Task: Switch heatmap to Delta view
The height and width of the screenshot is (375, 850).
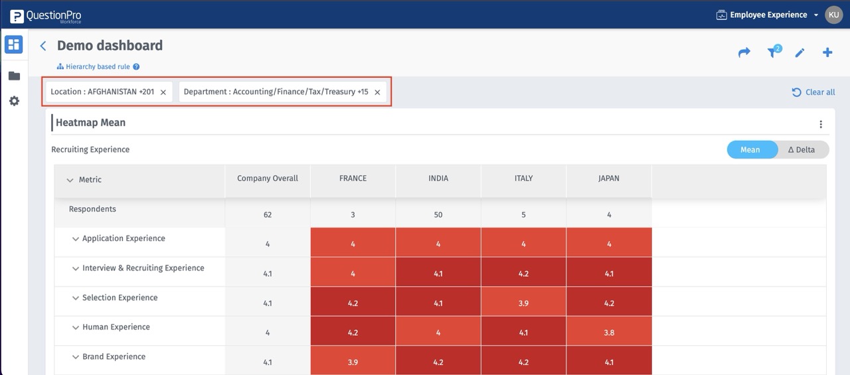Action: [802, 149]
